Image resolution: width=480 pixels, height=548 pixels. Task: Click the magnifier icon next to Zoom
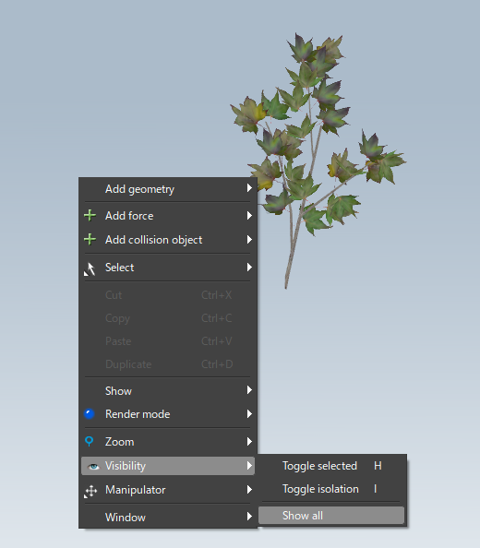coord(90,441)
